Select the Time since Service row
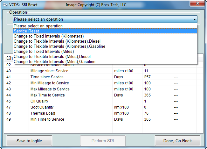Image resolution: width=207 pixels, height=149 pixels. (x=47, y=77)
